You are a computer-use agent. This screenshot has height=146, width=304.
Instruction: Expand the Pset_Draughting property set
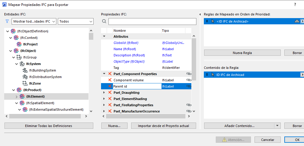[104, 93]
